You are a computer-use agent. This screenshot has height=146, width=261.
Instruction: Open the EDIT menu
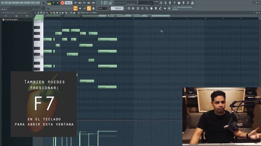tap(7, 3)
